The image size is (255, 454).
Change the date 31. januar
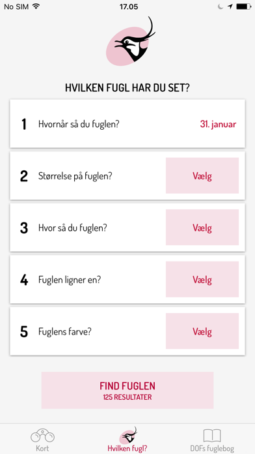218,124
